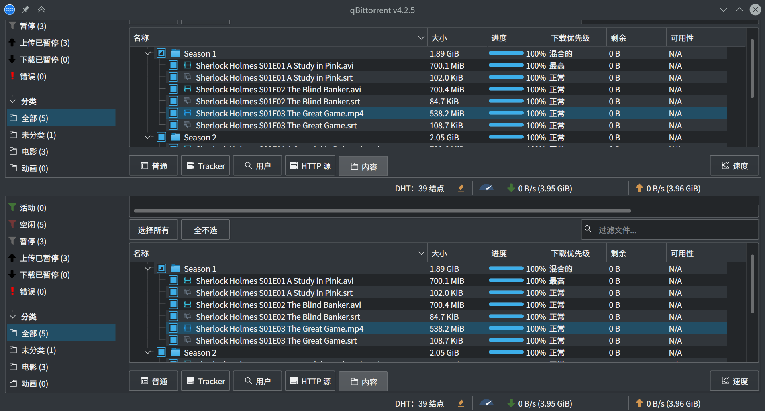Screen dimensions: 765x411
Task: Click the 名称 sort chevron in the upper table header
Action: pyautogui.click(x=421, y=38)
